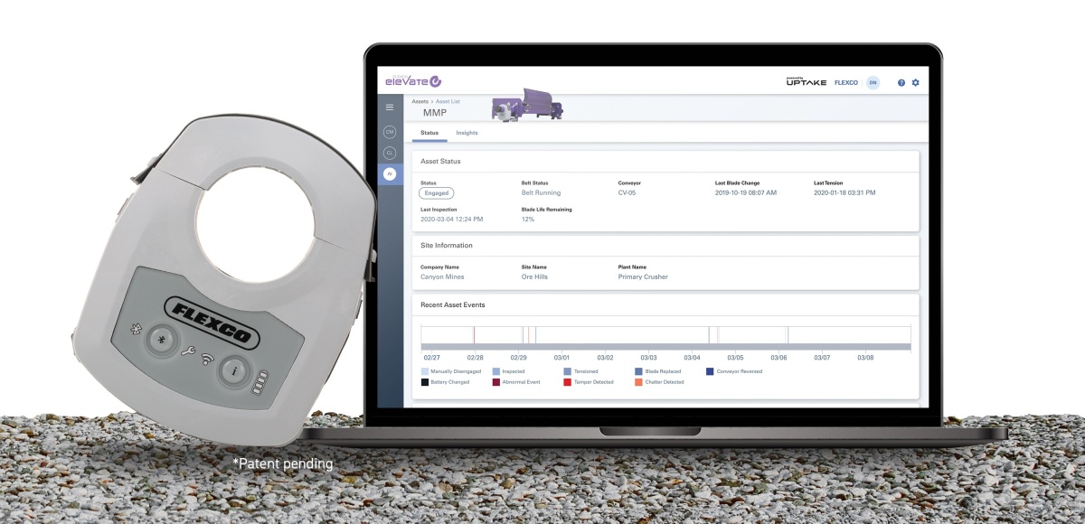Click the CL circle sidebar icon

[390, 153]
